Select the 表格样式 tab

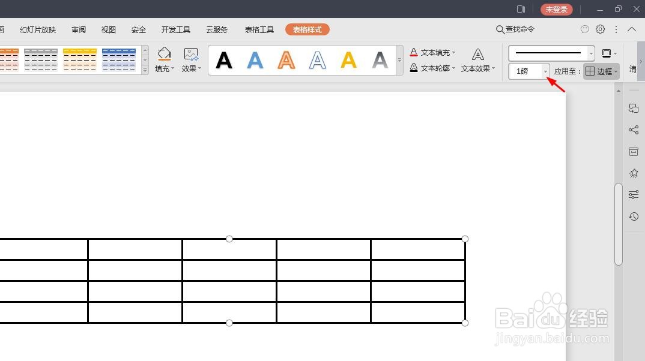click(307, 29)
